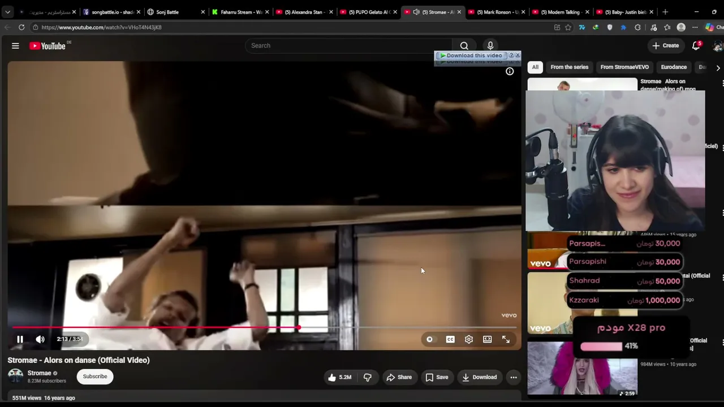The image size is (724, 407).
Task: Switch to theater mode
Action: click(x=488, y=339)
